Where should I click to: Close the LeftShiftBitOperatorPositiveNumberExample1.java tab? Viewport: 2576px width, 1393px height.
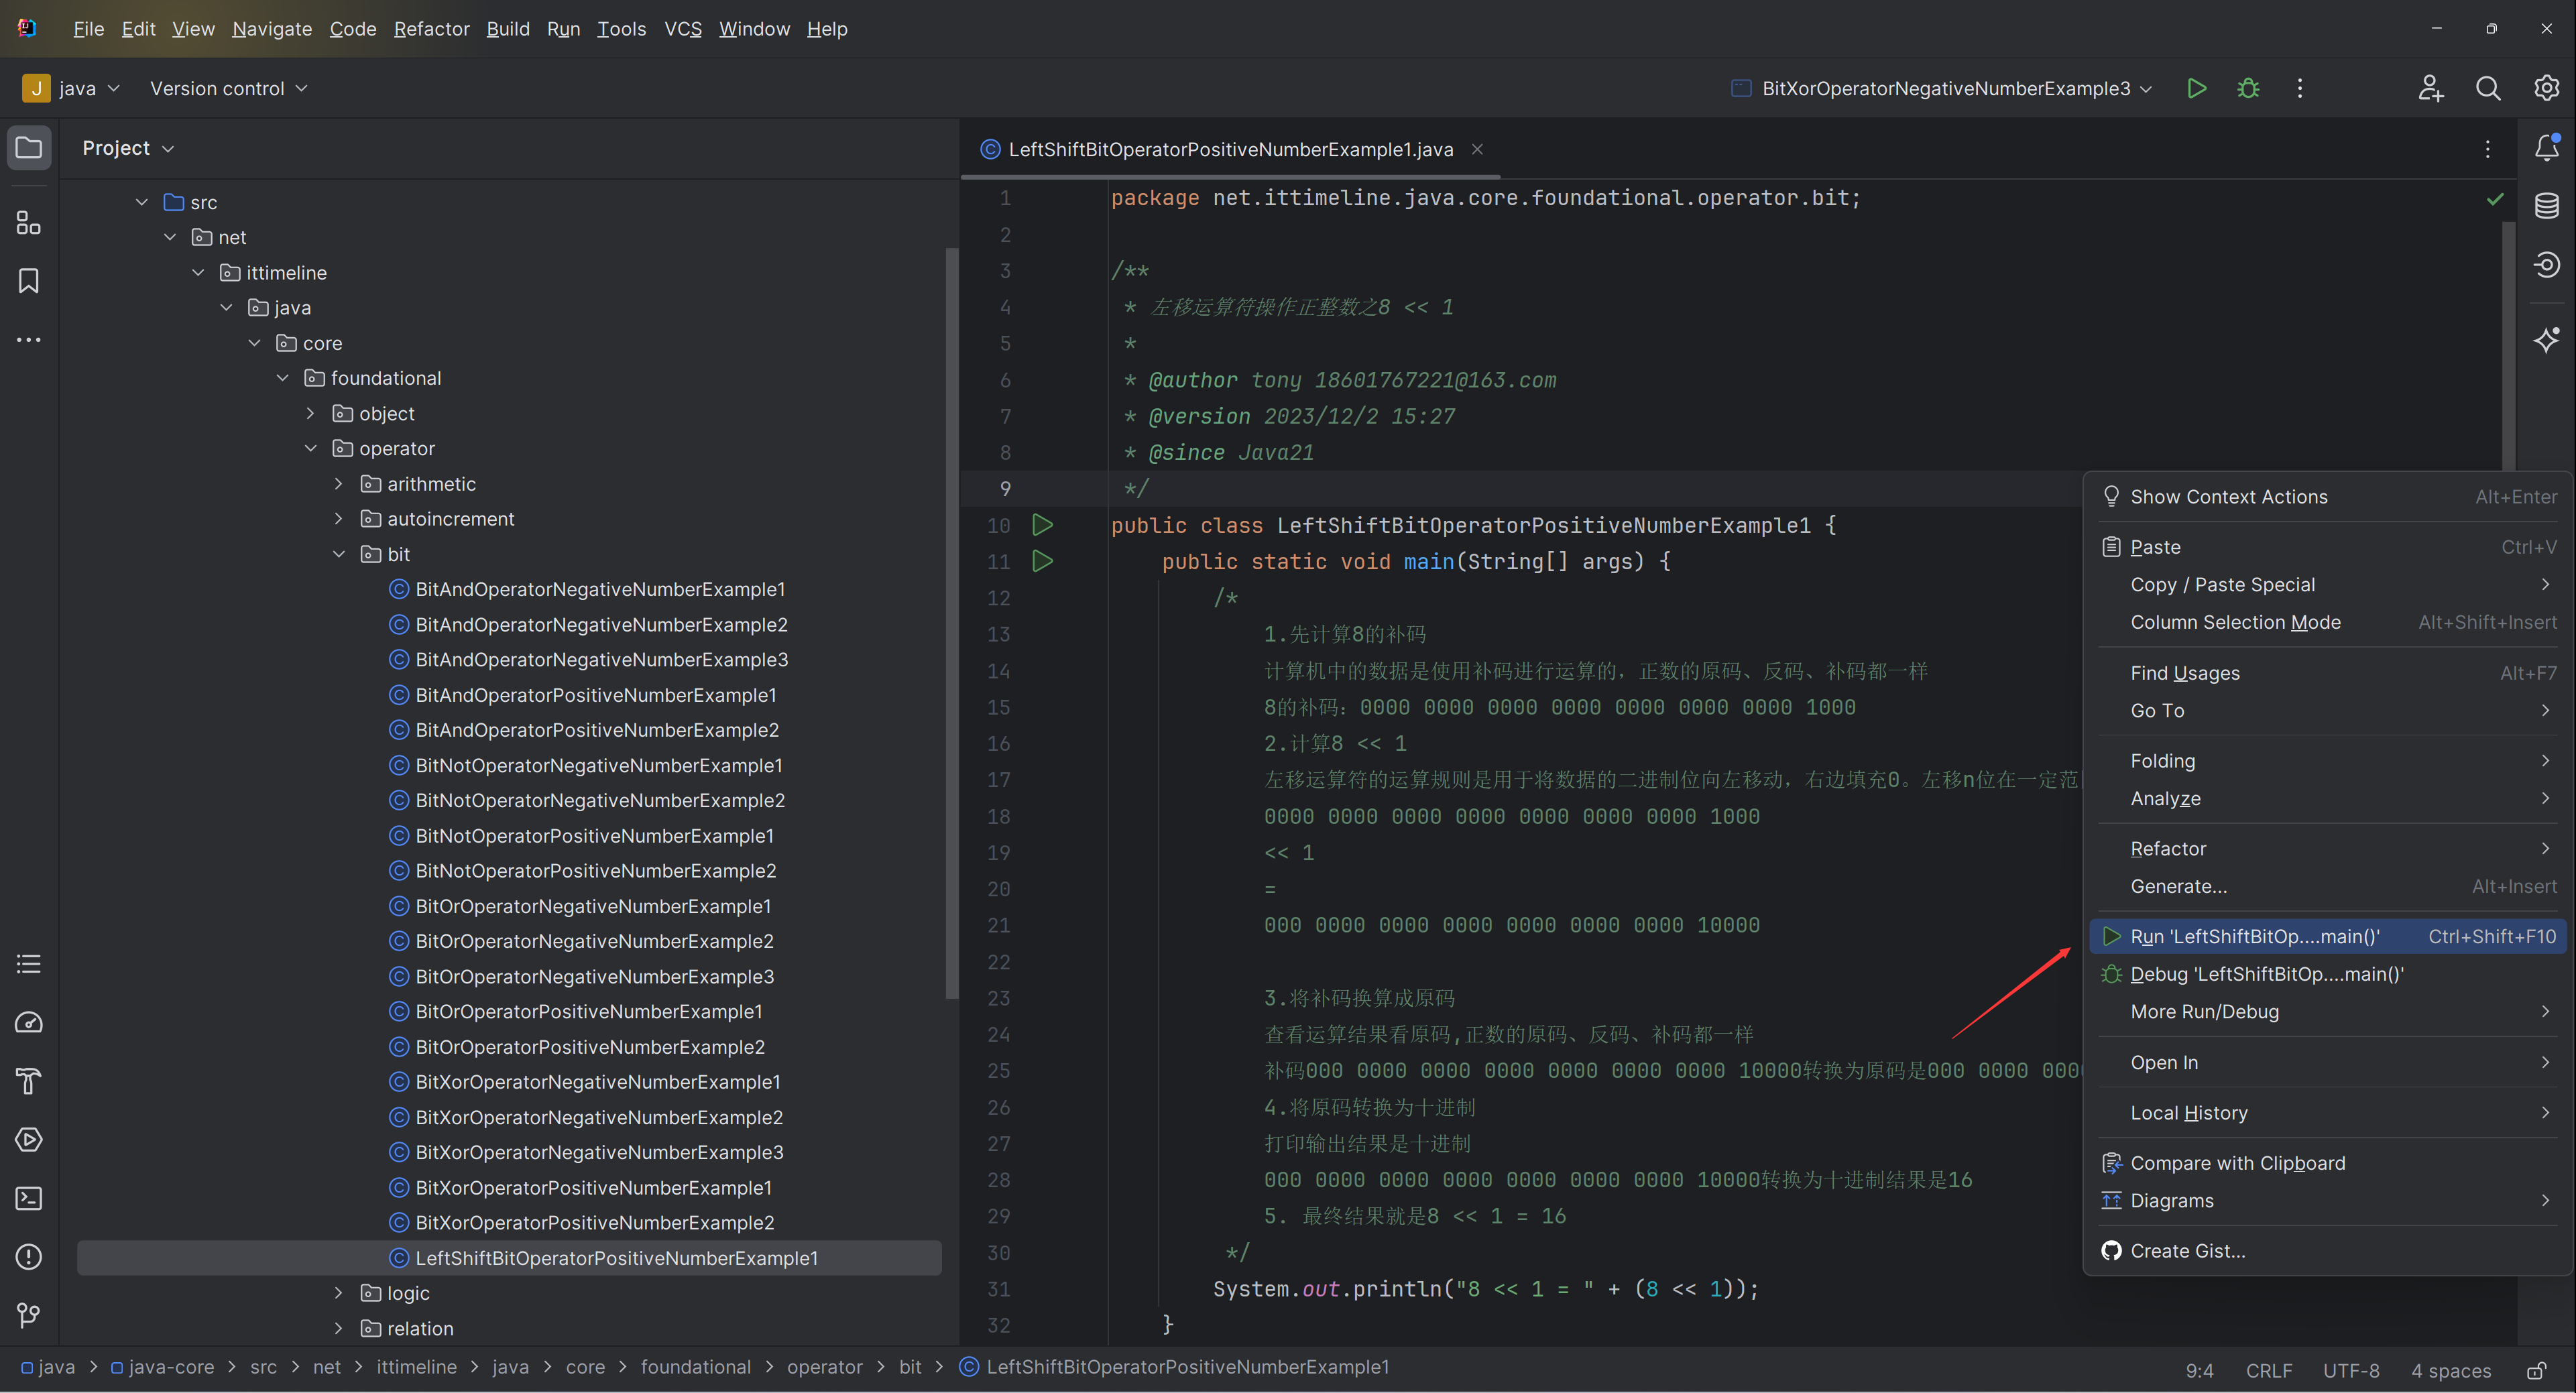click(x=1477, y=149)
